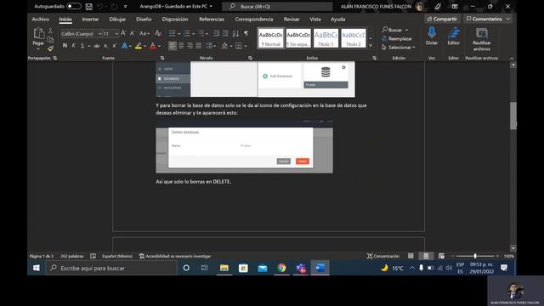Switch to the Insertar tab
This screenshot has width=544, height=306.
click(90, 19)
